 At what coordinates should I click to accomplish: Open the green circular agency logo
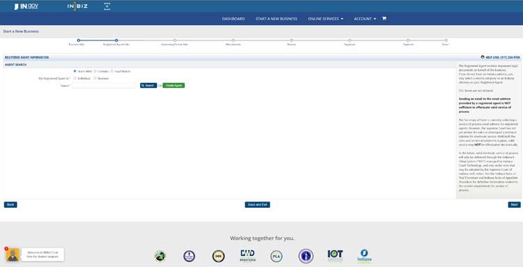tap(160, 256)
